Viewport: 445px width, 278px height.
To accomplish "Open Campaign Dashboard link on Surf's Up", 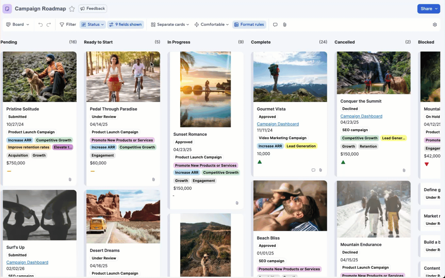I will [x=27, y=262].
